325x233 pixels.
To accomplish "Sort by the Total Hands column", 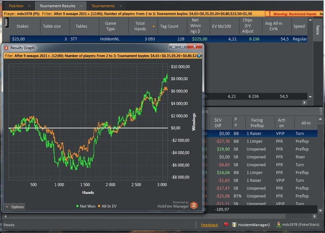I will (140, 26).
